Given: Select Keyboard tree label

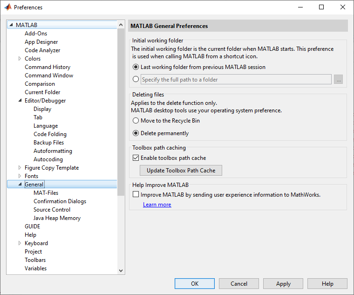Looking at the screenshot, I should [x=36, y=243].
